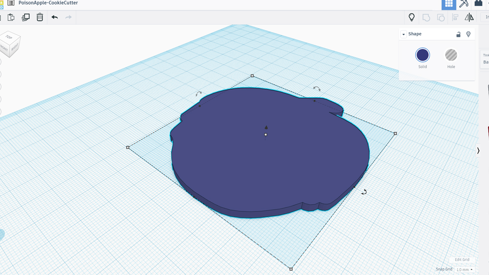Click the view cube TOP face

(9, 37)
